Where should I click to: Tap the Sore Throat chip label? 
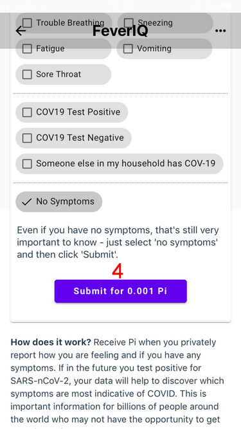58,74
